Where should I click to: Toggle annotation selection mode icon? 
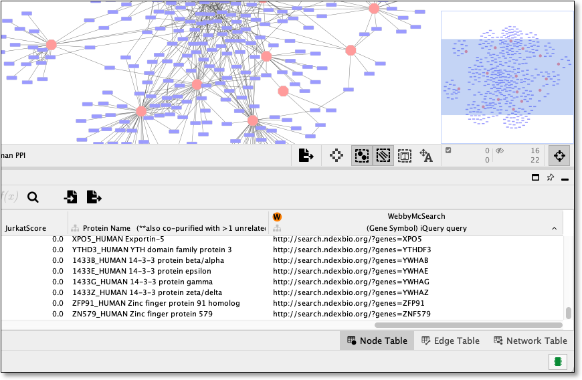coord(405,156)
